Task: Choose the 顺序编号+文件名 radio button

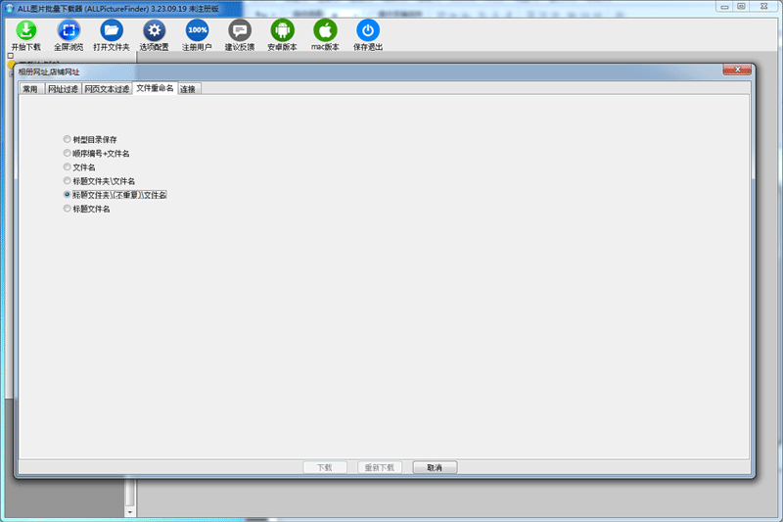Action: (67, 154)
